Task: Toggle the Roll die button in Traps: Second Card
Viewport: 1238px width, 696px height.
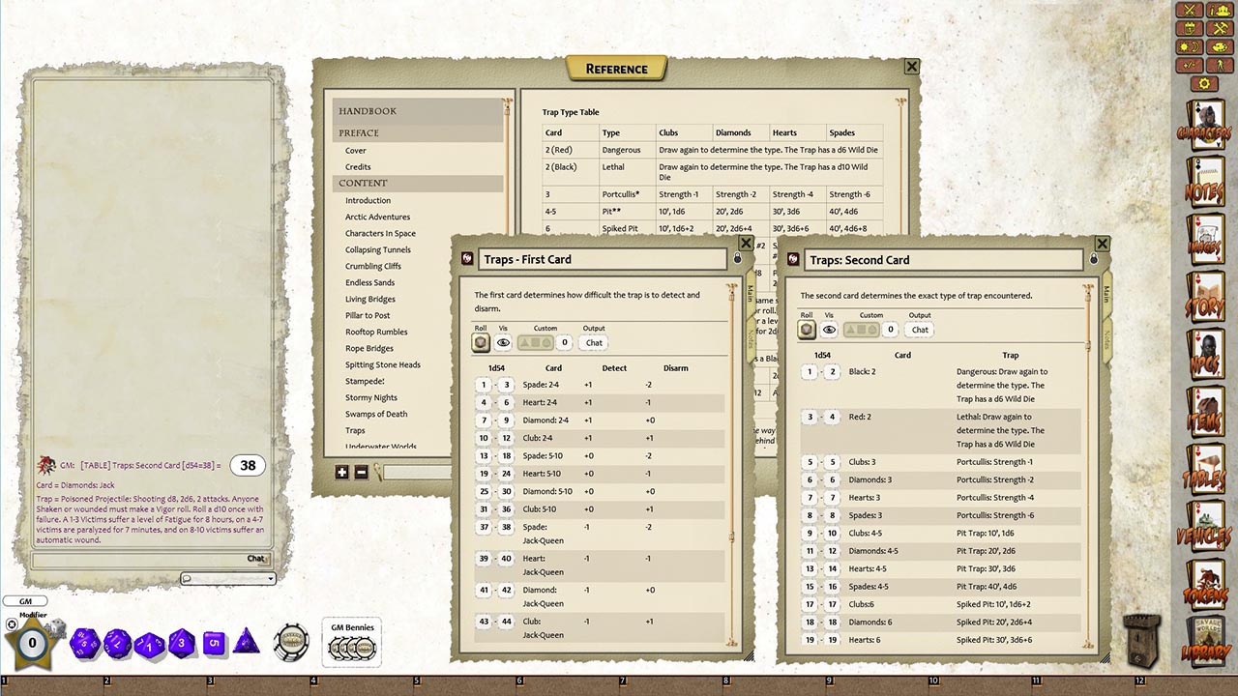Action: [807, 330]
